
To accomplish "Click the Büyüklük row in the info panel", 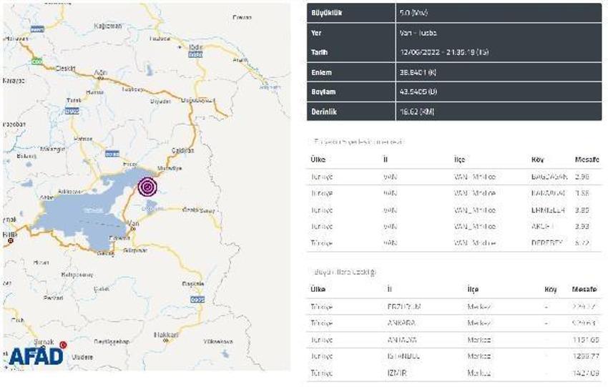I will (454, 13).
